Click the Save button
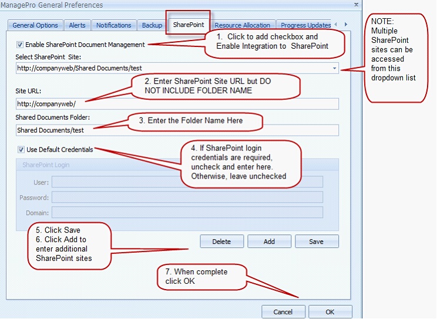This screenshot has width=437, height=319. [317, 241]
